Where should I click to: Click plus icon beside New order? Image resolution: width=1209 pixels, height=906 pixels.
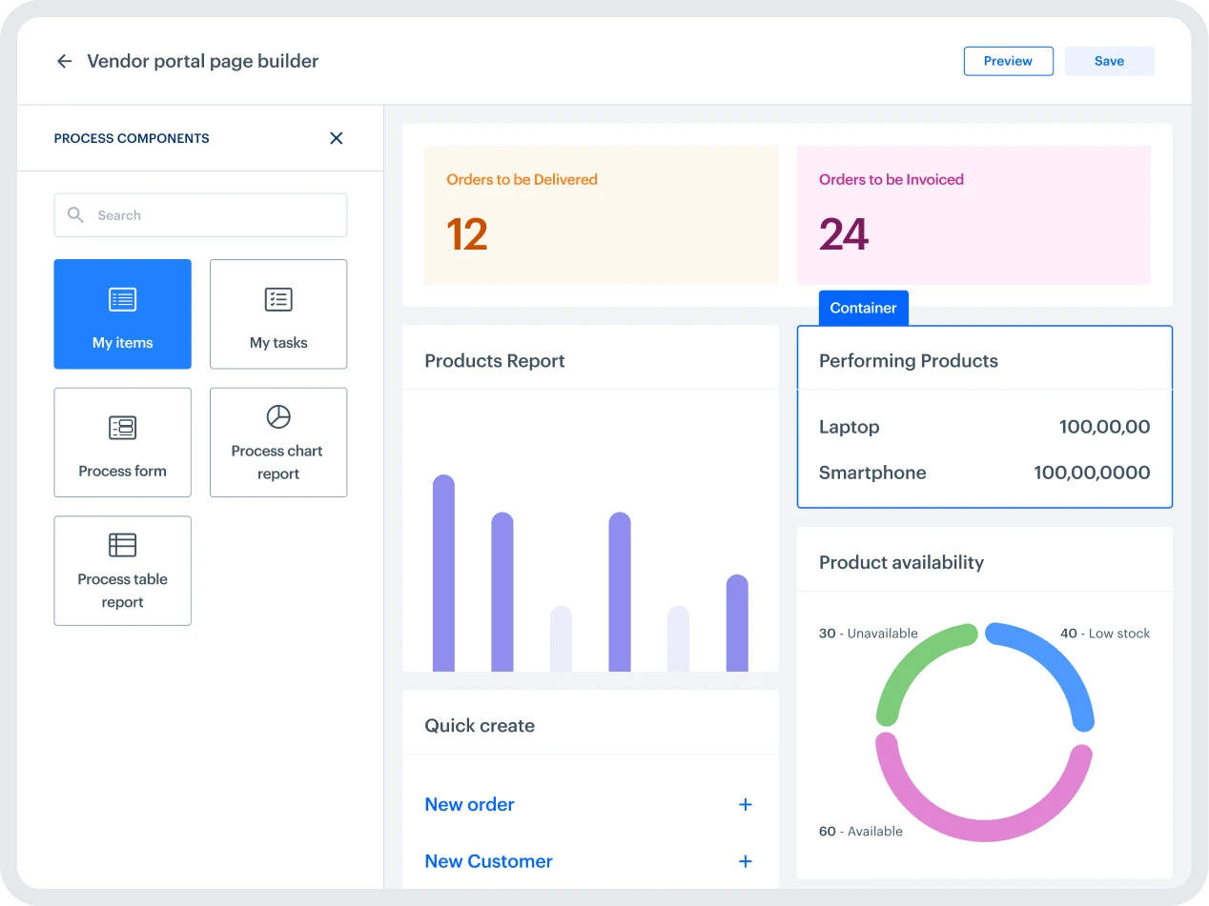click(746, 804)
